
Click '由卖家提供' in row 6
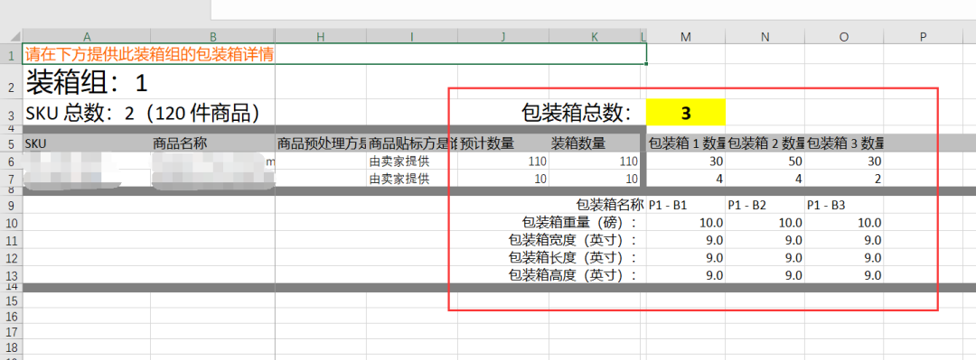coord(399,162)
